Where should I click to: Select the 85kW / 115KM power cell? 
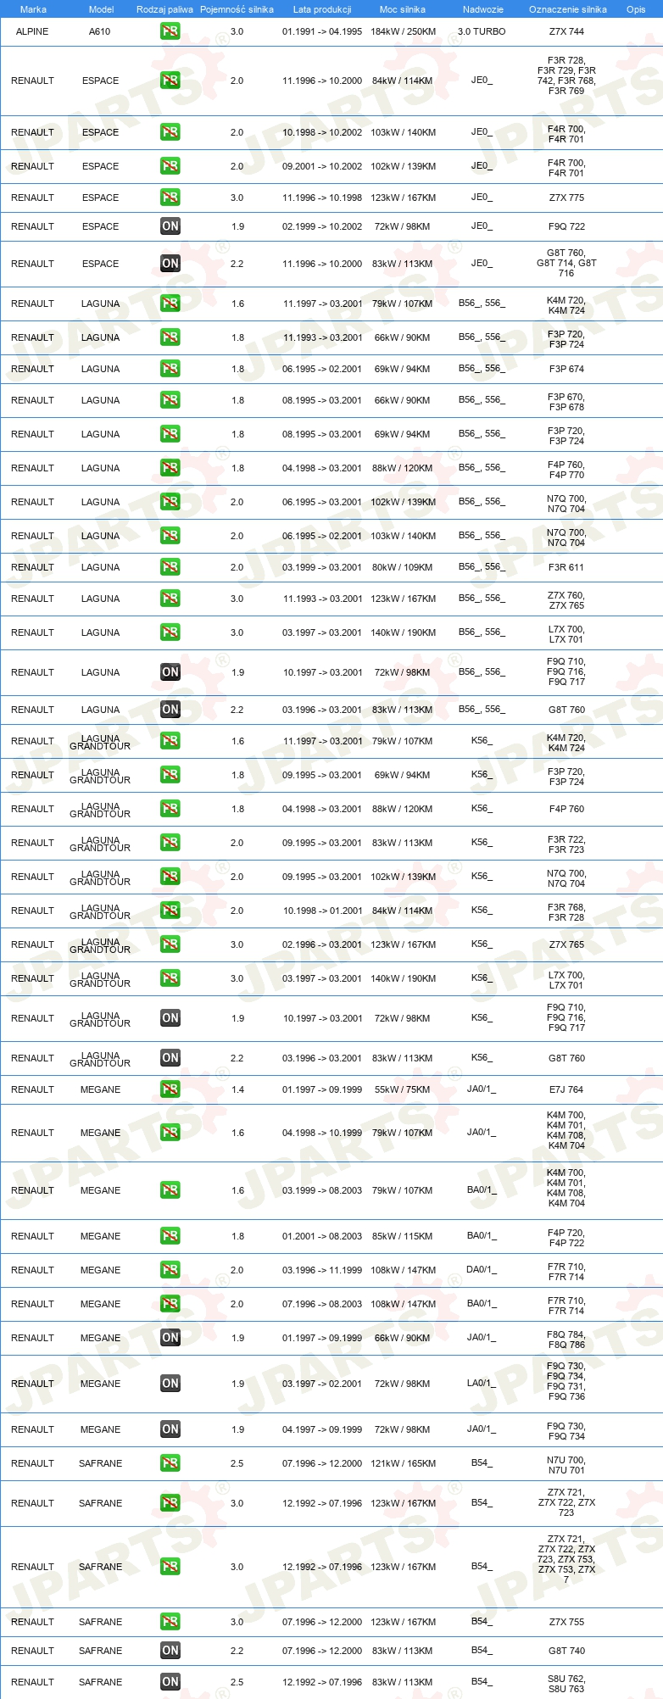(x=403, y=1236)
